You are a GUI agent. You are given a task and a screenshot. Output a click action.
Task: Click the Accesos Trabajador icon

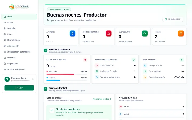click(5, 70)
